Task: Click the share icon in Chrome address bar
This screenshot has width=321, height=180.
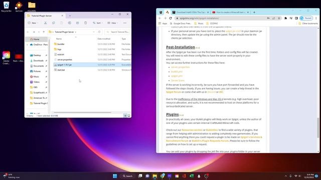Action: 273,18
